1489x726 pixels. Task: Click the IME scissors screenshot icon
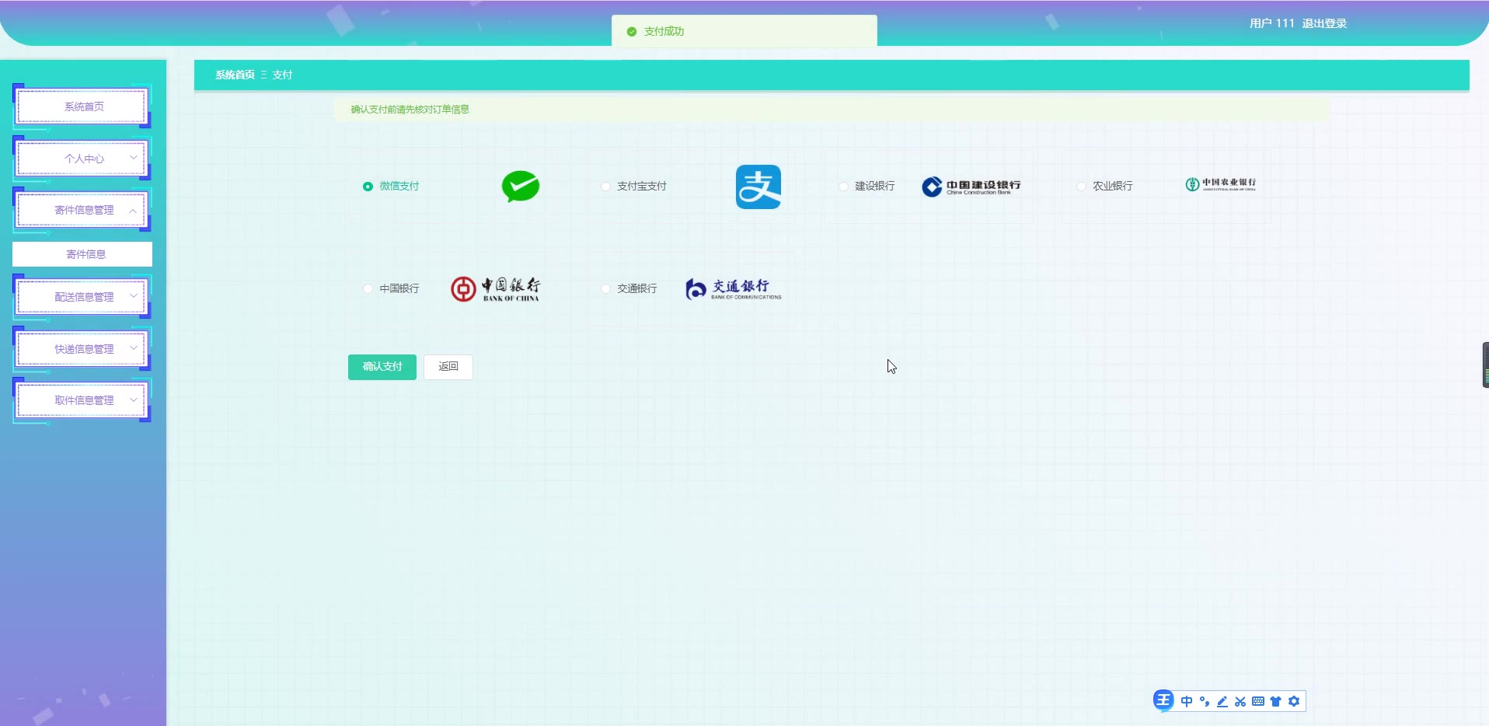pos(1240,701)
